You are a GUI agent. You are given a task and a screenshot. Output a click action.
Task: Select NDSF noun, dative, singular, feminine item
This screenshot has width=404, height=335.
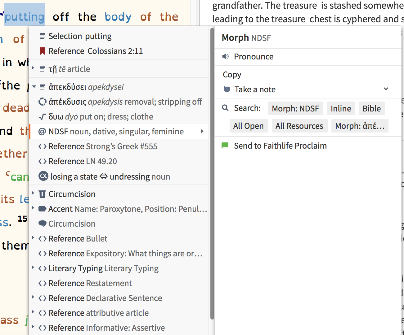[116, 132]
